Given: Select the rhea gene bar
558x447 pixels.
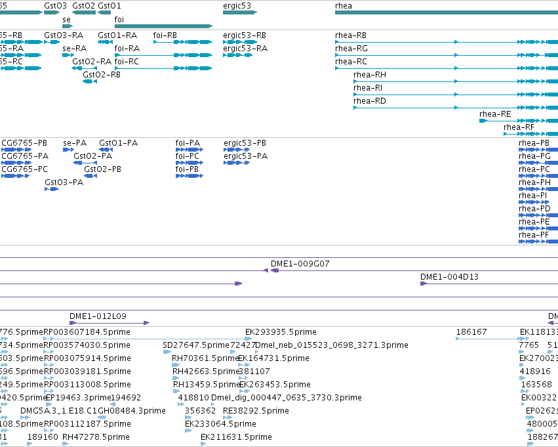Looking at the screenshot, I should [x=447, y=12].
